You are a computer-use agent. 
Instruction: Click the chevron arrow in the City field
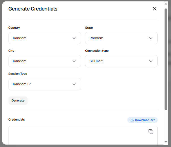pyautogui.click(x=74, y=61)
